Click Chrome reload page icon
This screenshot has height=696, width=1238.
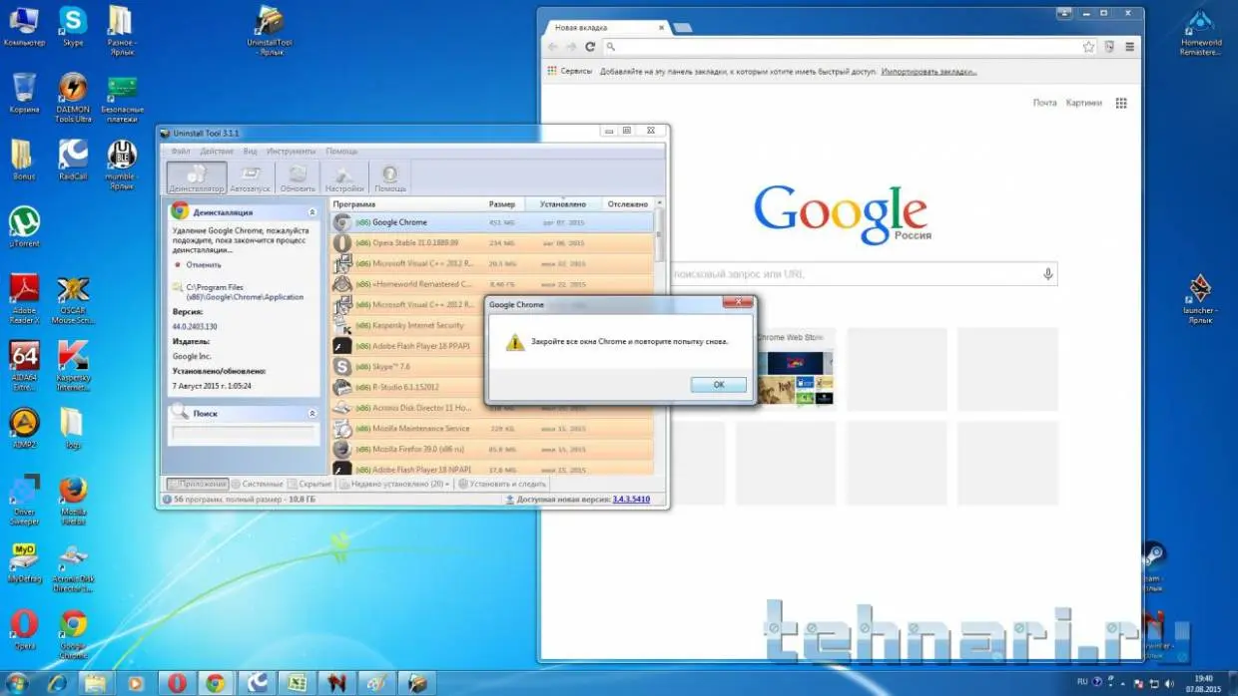pyautogui.click(x=590, y=47)
